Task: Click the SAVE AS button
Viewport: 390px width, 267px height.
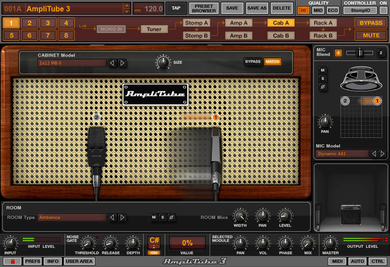Action: tap(257, 8)
